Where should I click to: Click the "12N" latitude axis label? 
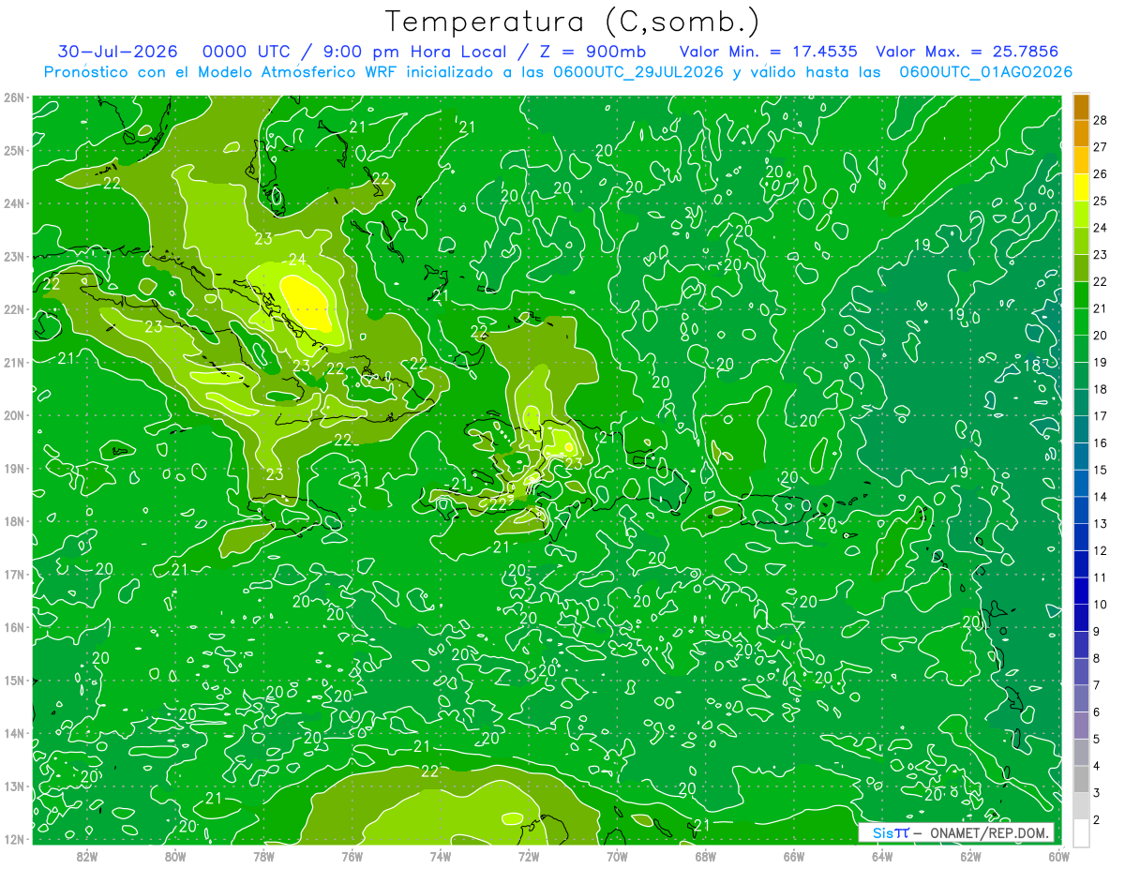click(14, 839)
